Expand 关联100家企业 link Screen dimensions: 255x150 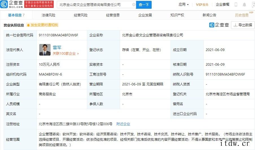point(66,53)
